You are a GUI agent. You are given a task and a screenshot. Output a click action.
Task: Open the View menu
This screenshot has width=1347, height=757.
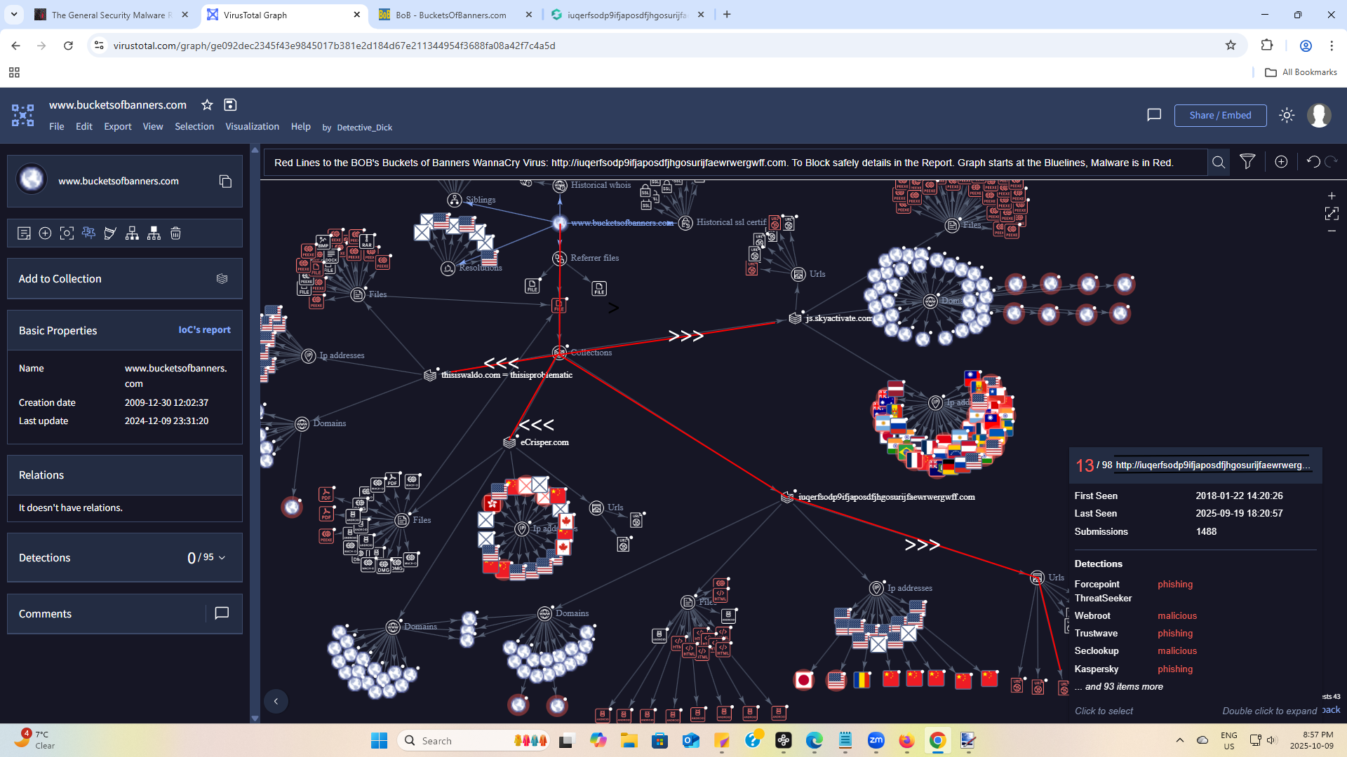pos(153,127)
